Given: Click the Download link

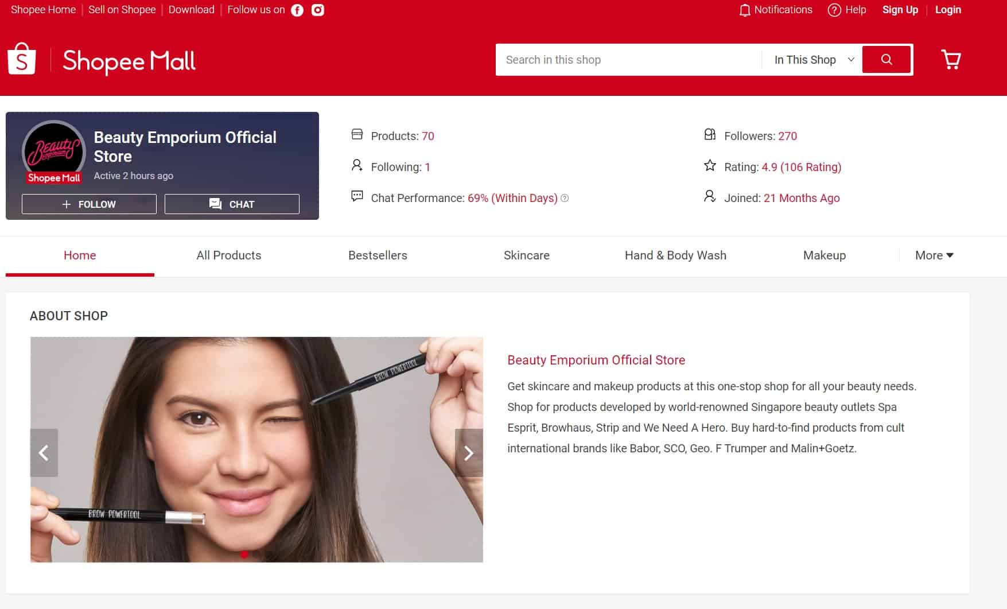Looking at the screenshot, I should click(192, 10).
